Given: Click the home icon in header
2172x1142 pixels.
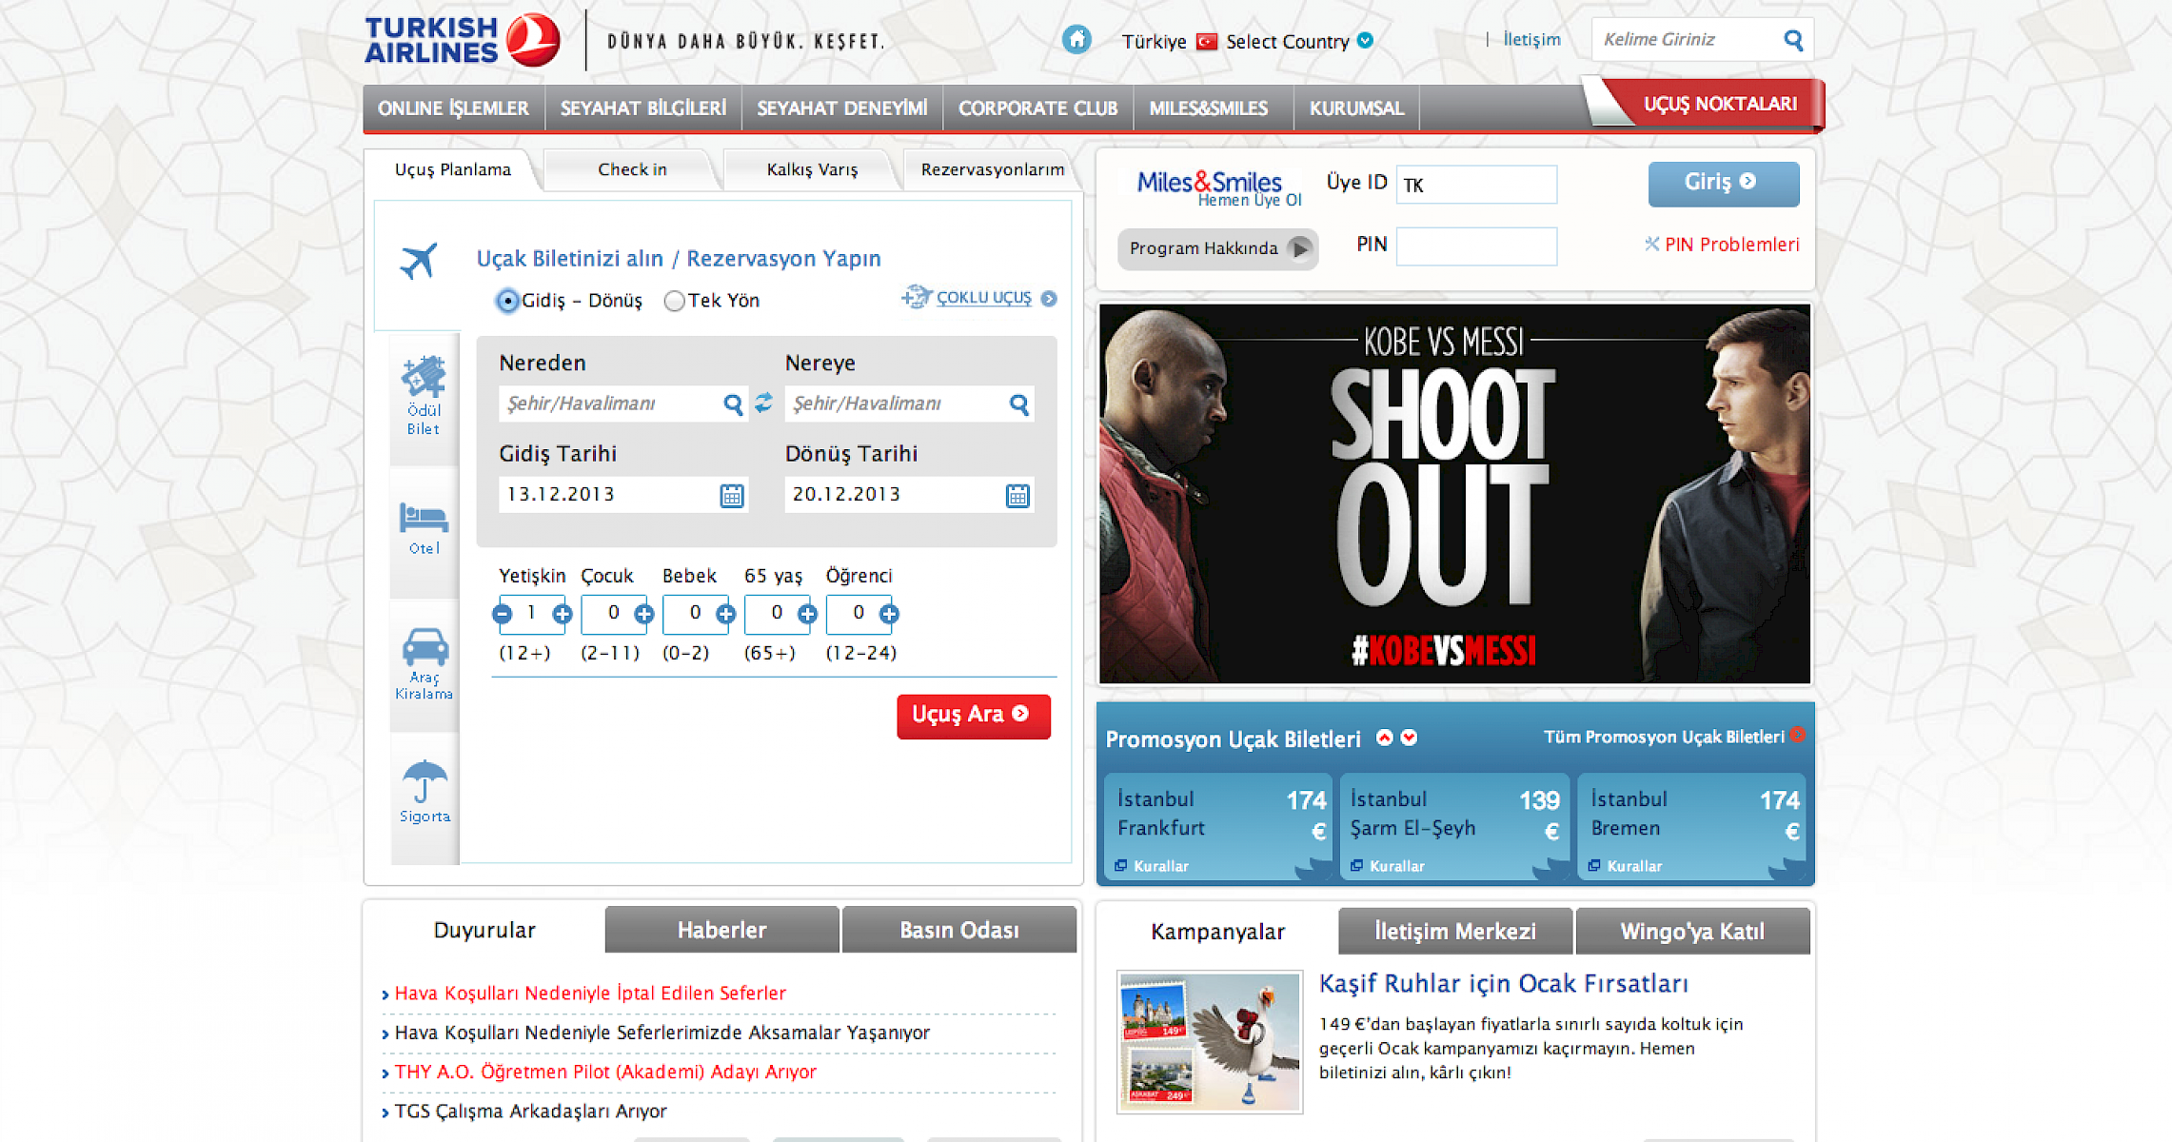Looking at the screenshot, I should tap(1076, 40).
